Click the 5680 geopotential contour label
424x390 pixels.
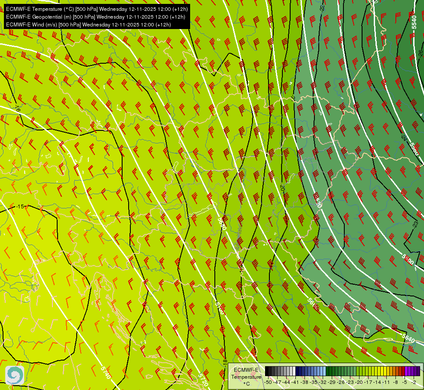click(222, 224)
